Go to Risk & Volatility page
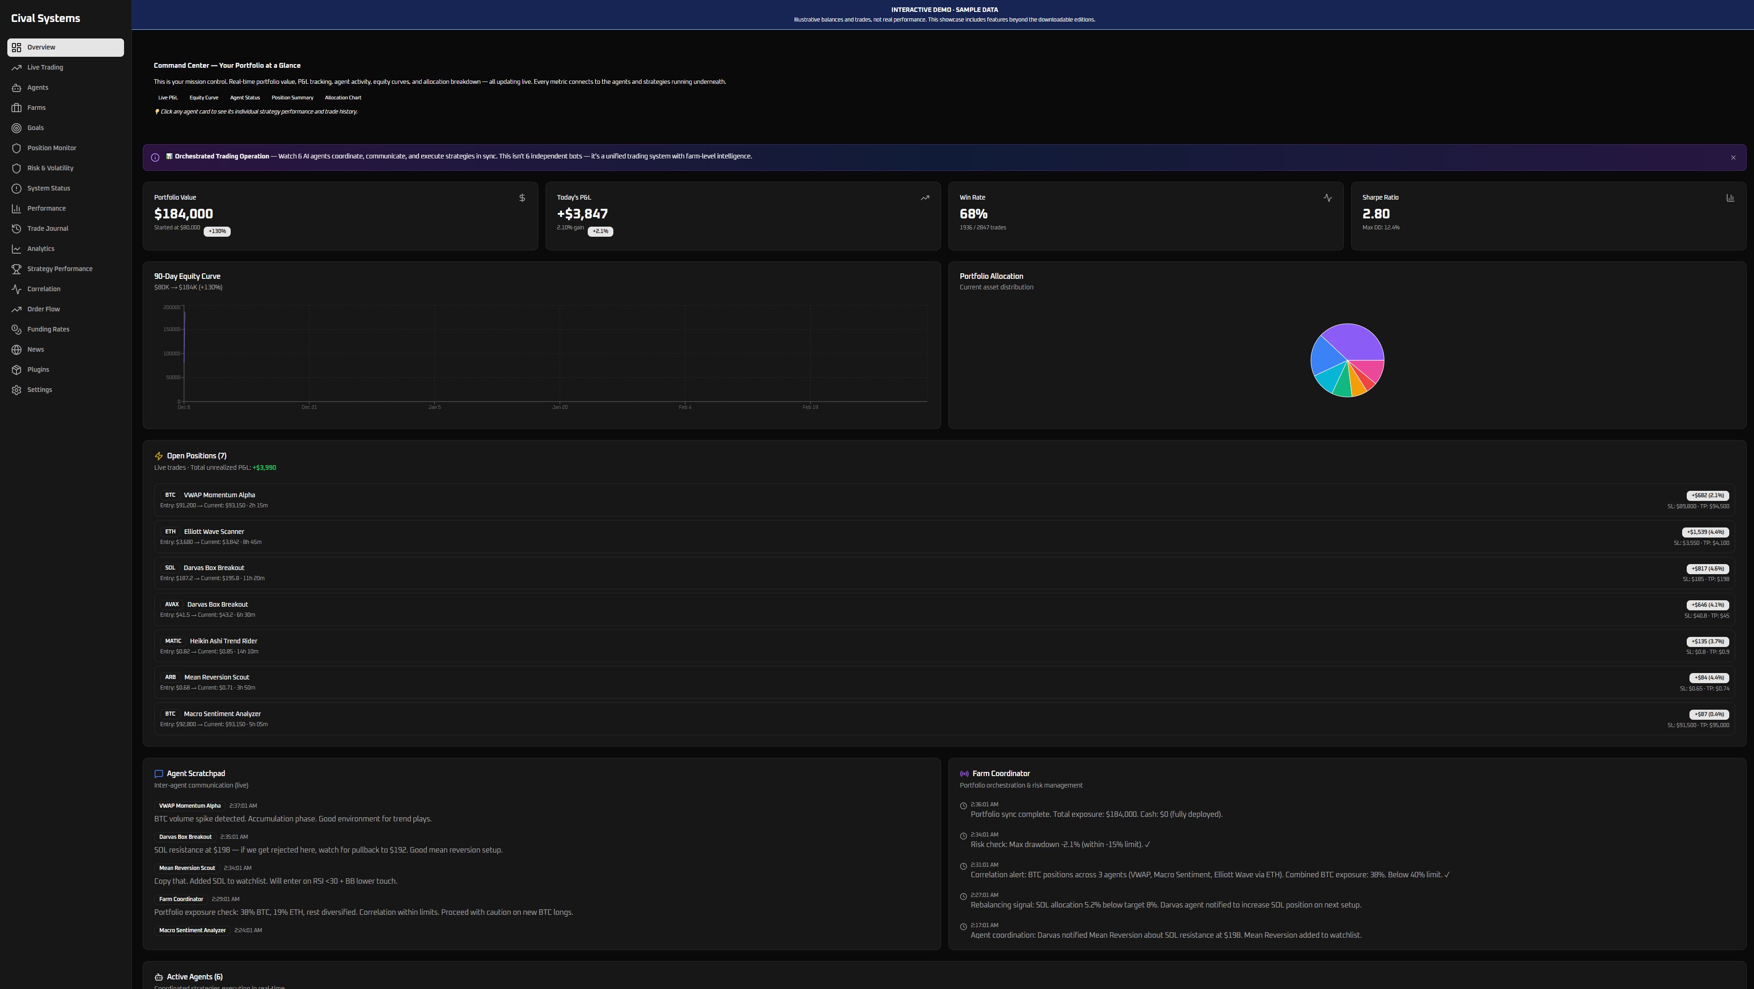The width and height of the screenshot is (1754, 989). [65, 168]
